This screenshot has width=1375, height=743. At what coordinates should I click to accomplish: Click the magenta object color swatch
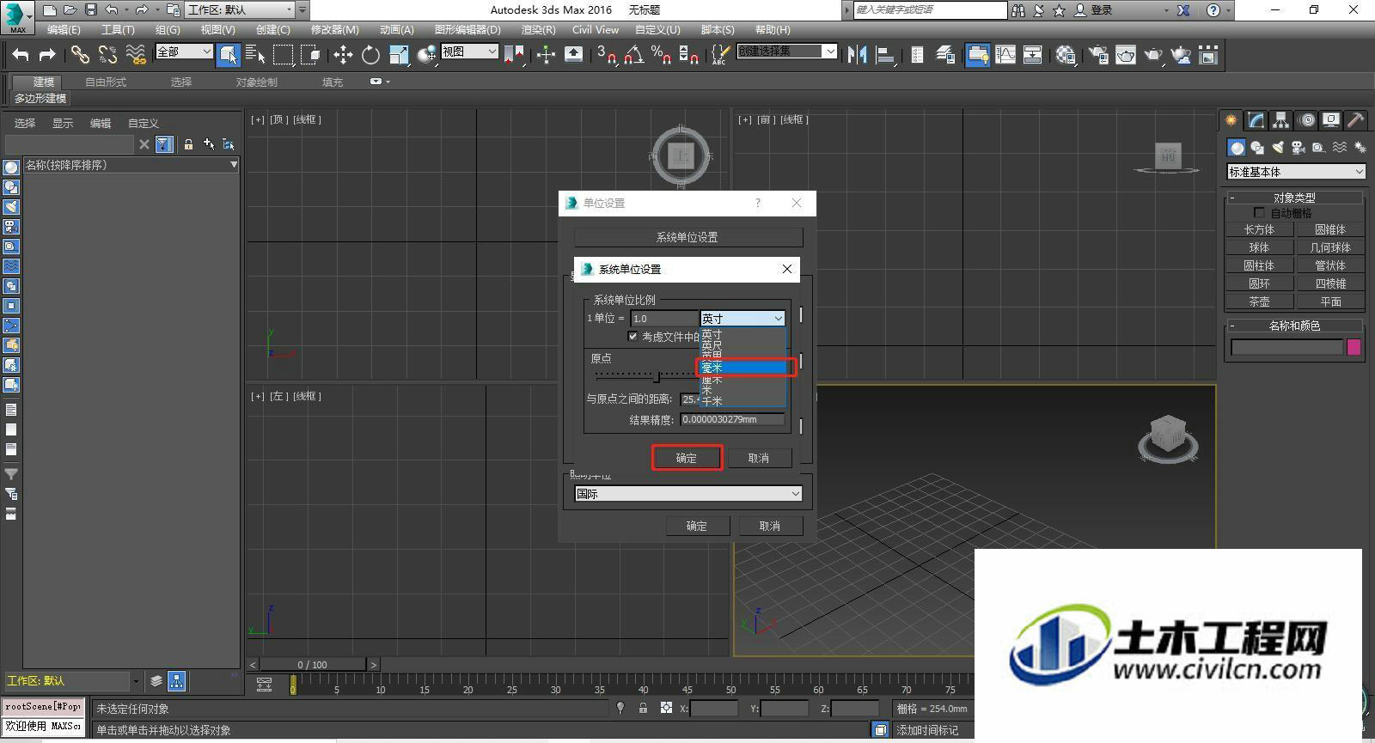1354,347
